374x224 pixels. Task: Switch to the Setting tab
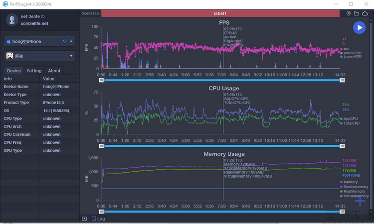[x=34, y=71]
